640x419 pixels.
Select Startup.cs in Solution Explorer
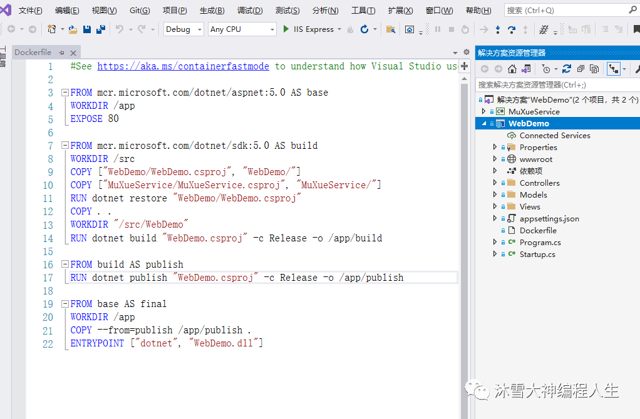click(537, 255)
